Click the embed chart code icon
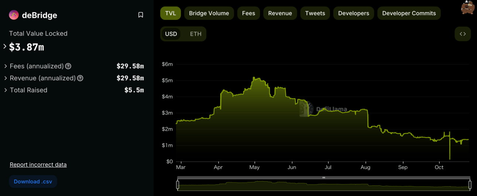Screen dimensions: 477x196 coord(463,34)
